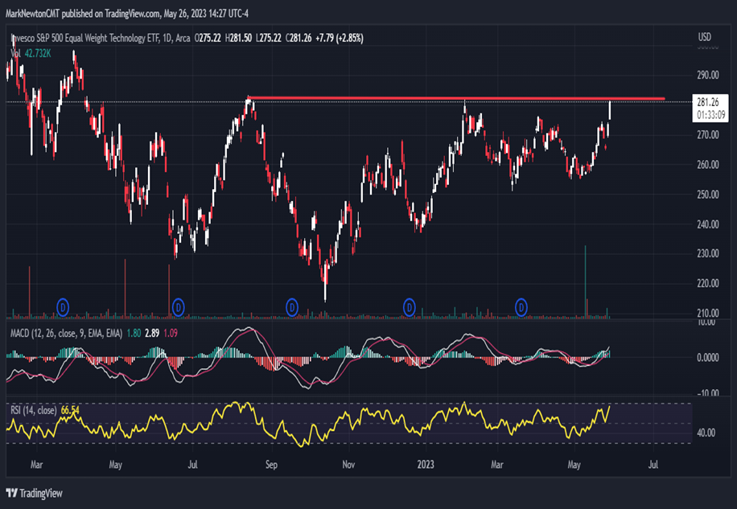This screenshot has width=737, height=509.
Task: Click the MACD signal value 1.09
Action: tap(171, 334)
